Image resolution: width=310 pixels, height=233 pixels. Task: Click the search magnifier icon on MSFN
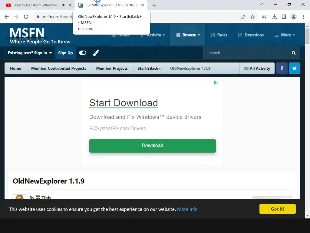(x=294, y=53)
